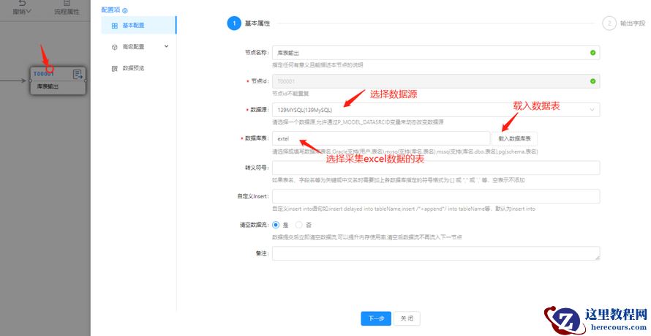Screen dimensions: 651x336
Task: Click the 关闭 button
Action: point(407,318)
